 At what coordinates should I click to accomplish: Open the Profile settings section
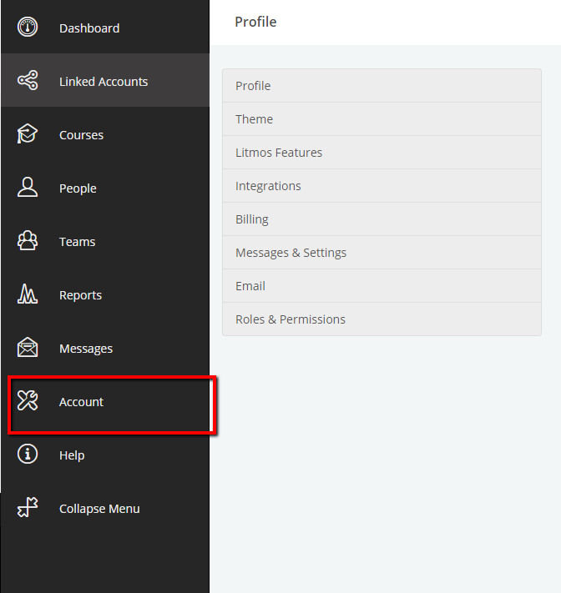382,86
